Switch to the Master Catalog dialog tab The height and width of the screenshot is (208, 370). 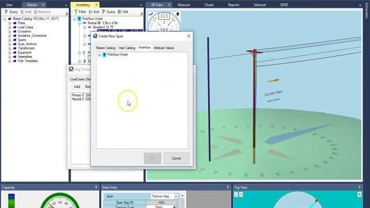(106, 48)
